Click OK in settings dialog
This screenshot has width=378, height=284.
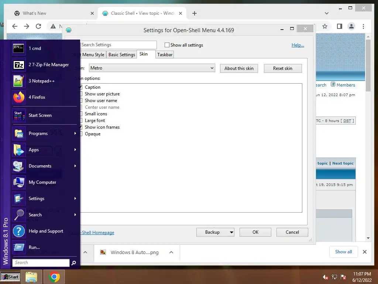[255, 232]
